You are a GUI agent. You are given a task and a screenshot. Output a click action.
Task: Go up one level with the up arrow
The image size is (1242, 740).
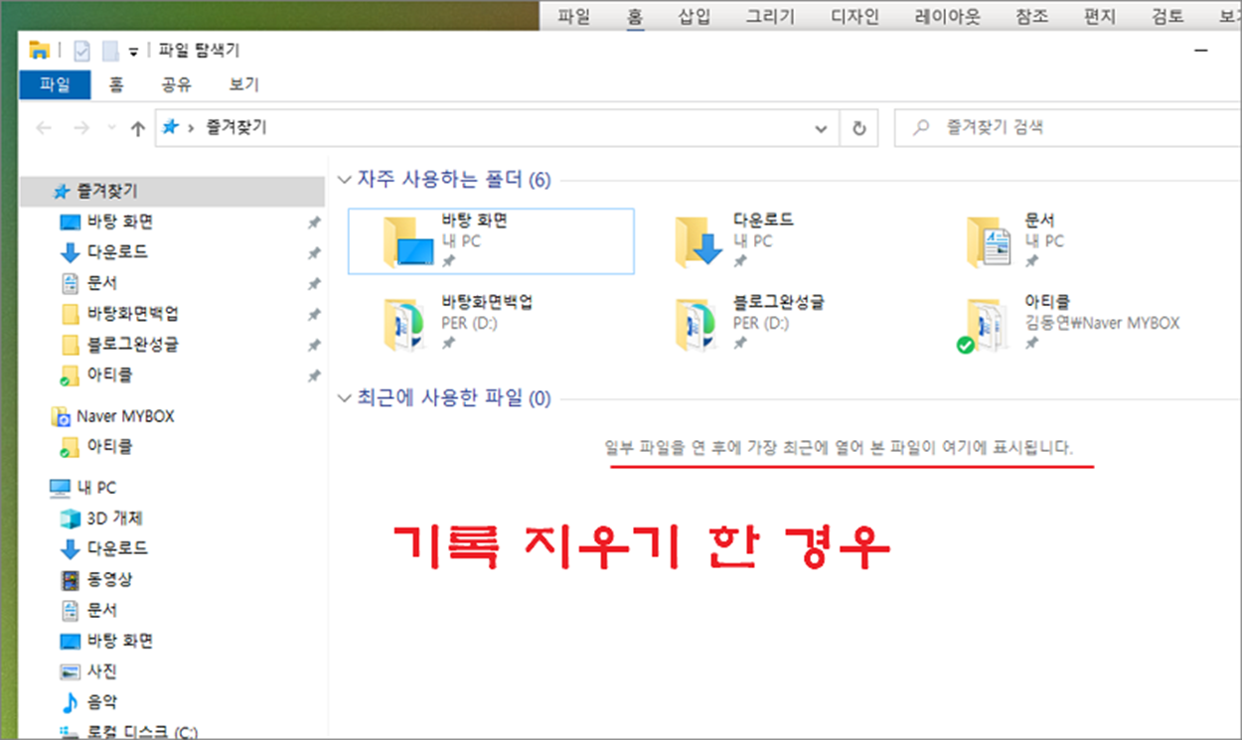pyautogui.click(x=138, y=128)
